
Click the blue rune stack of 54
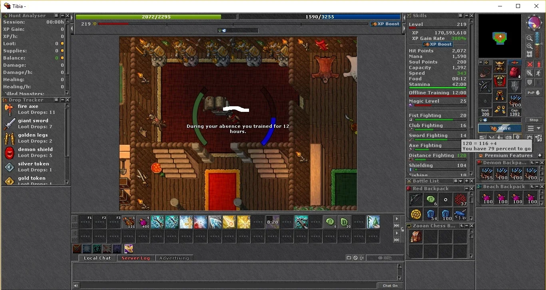tap(430, 215)
